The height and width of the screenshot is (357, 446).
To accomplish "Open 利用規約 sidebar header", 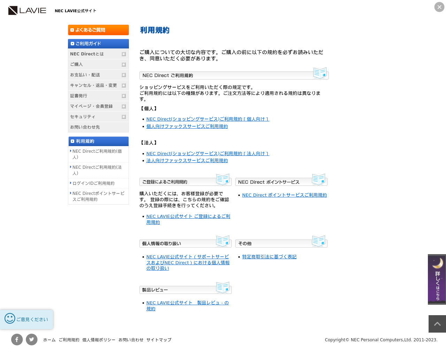I will pos(98,141).
